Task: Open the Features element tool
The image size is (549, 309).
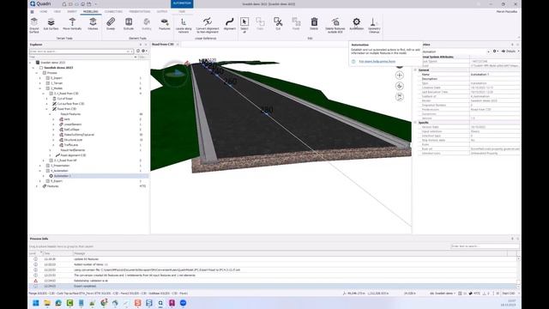Action: click(x=164, y=24)
